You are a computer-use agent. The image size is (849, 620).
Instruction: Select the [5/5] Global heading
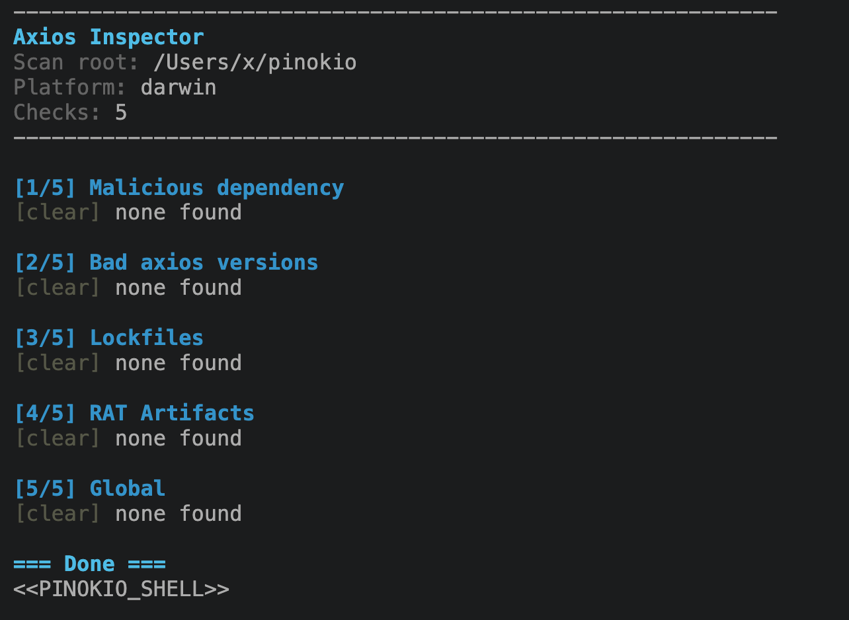pos(89,489)
